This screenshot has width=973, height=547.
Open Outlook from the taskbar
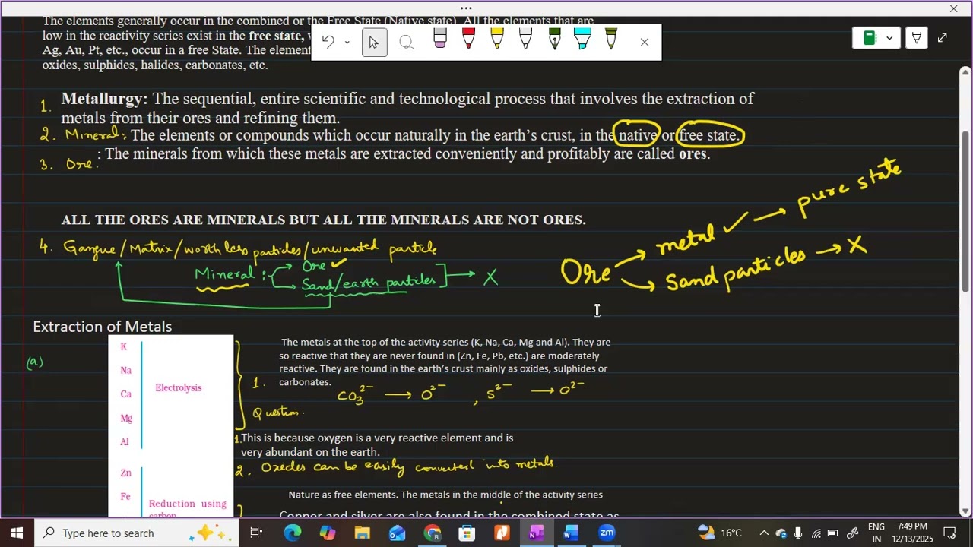point(398,533)
